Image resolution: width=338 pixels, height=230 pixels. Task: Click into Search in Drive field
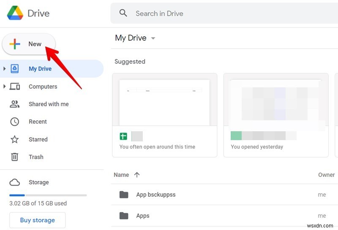tap(224, 14)
